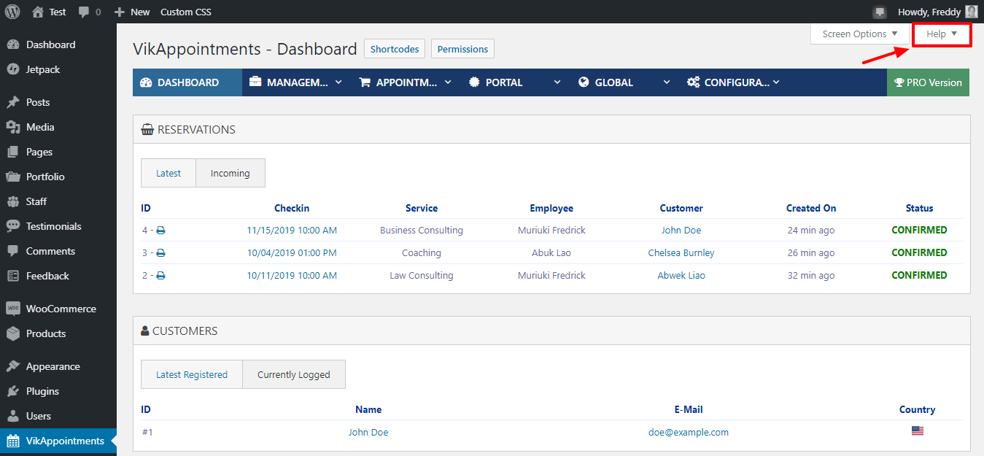Screen dimensions: 984x456
Task: Click the Feedback form icon
Action: tap(13, 276)
